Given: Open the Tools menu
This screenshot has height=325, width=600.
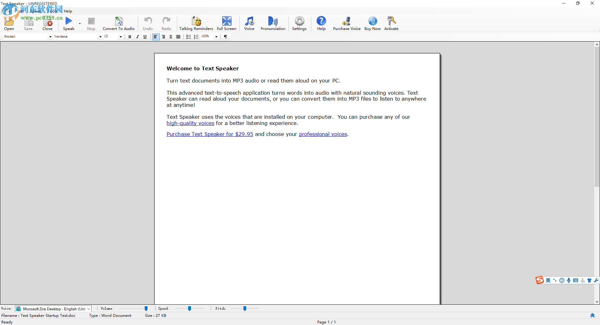Looking at the screenshot, I should click(52, 11).
